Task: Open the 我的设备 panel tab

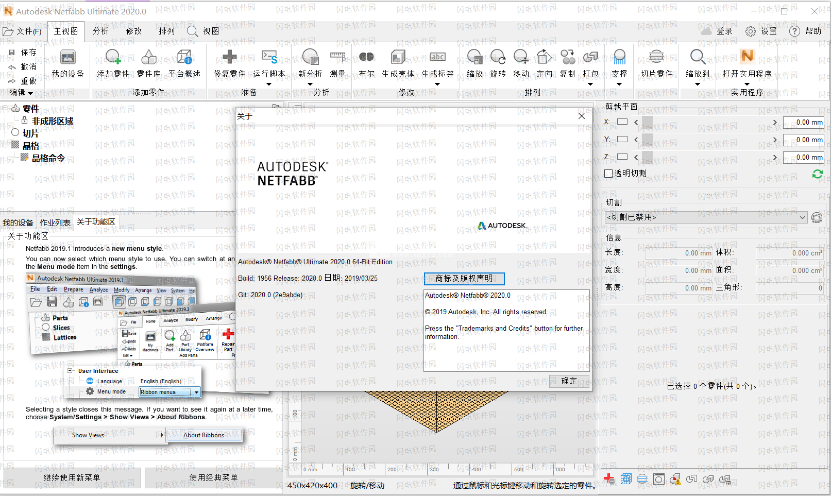Action: tap(18, 223)
